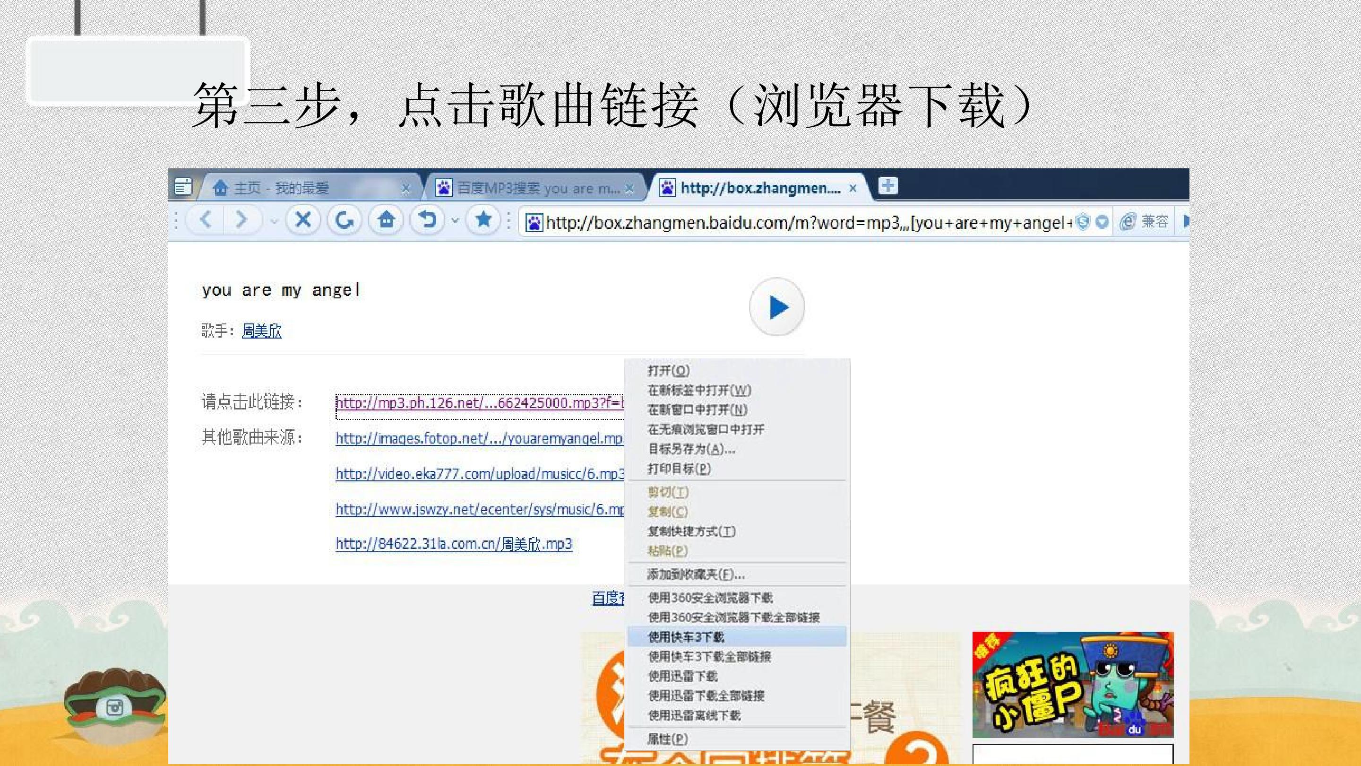
Task: Choose 添加到收藏夹(F)... menu entry
Action: coord(737,574)
